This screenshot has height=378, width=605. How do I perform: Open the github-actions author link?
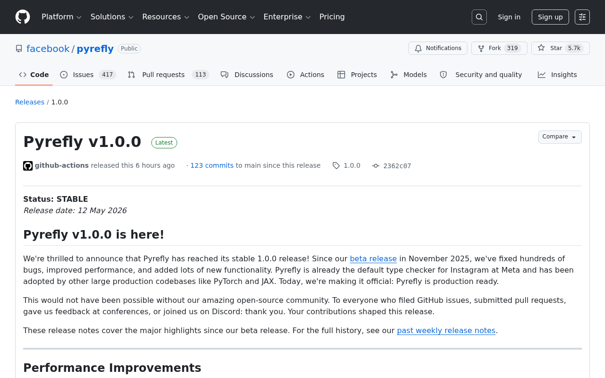62,165
